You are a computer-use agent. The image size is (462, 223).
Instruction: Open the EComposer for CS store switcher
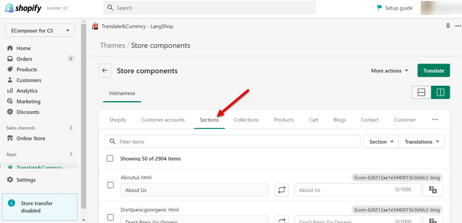click(x=40, y=30)
